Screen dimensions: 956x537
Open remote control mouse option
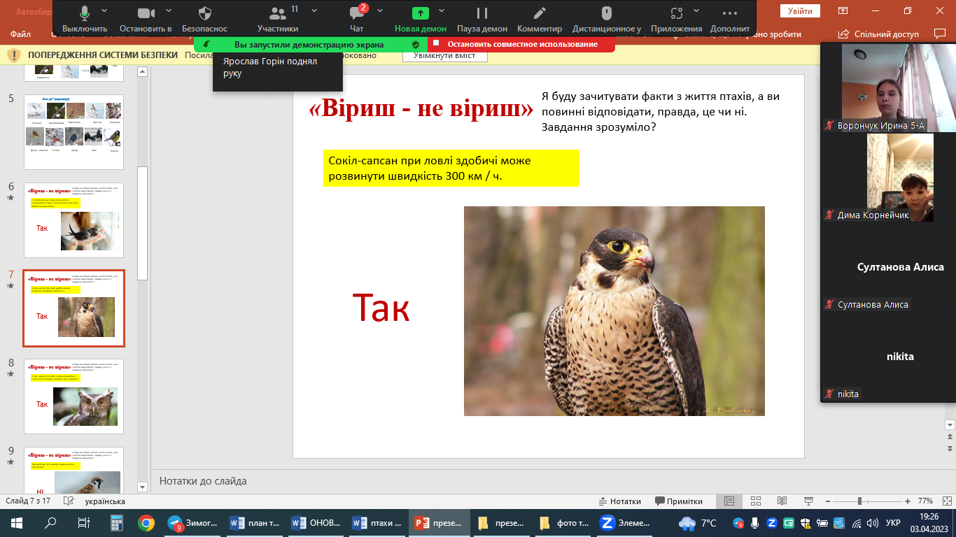click(607, 19)
